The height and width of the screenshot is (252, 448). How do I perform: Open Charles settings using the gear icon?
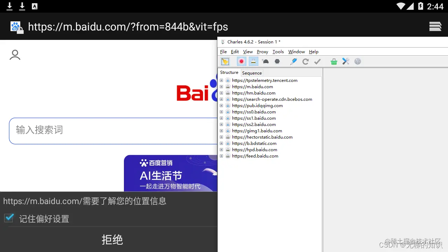click(x=358, y=61)
